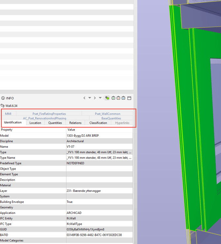The height and width of the screenshot is (244, 221).
Task: Click the System property label
Action: point(5,196)
